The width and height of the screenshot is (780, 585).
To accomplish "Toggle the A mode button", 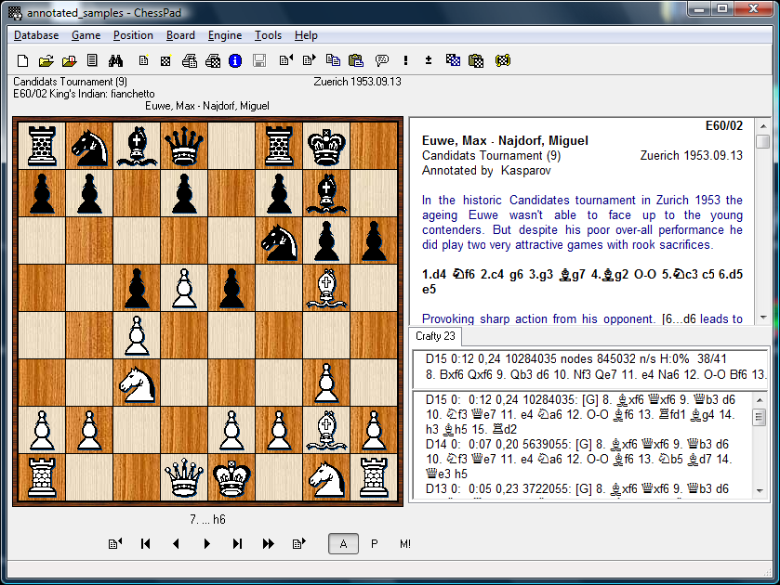I will [x=343, y=544].
